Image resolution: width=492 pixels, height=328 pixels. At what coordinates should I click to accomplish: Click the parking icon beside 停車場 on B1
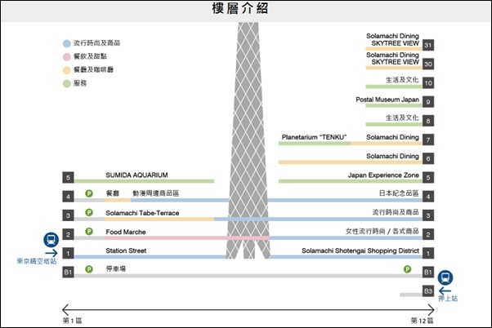click(89, 269)
